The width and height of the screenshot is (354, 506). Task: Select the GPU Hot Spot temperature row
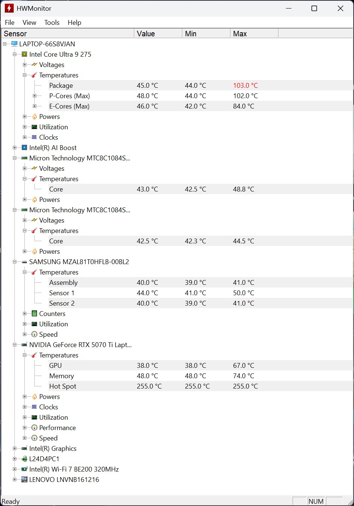coord(63,386)
